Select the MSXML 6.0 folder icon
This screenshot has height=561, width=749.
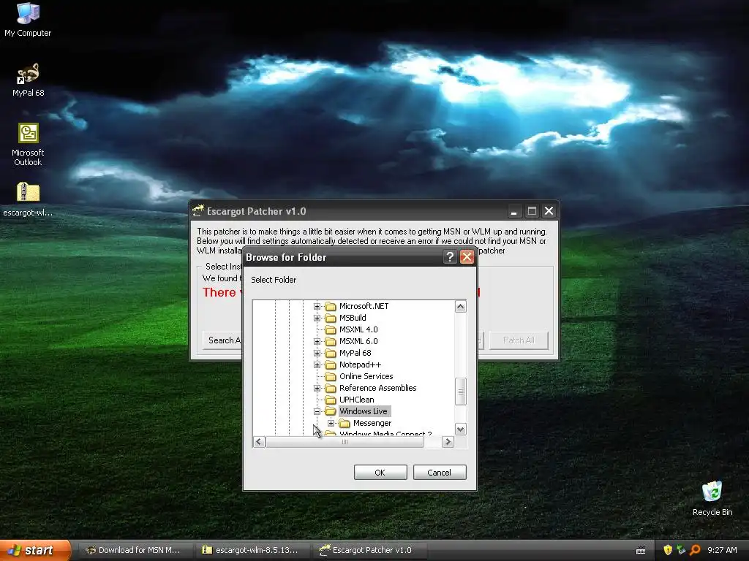click(331, 341)
